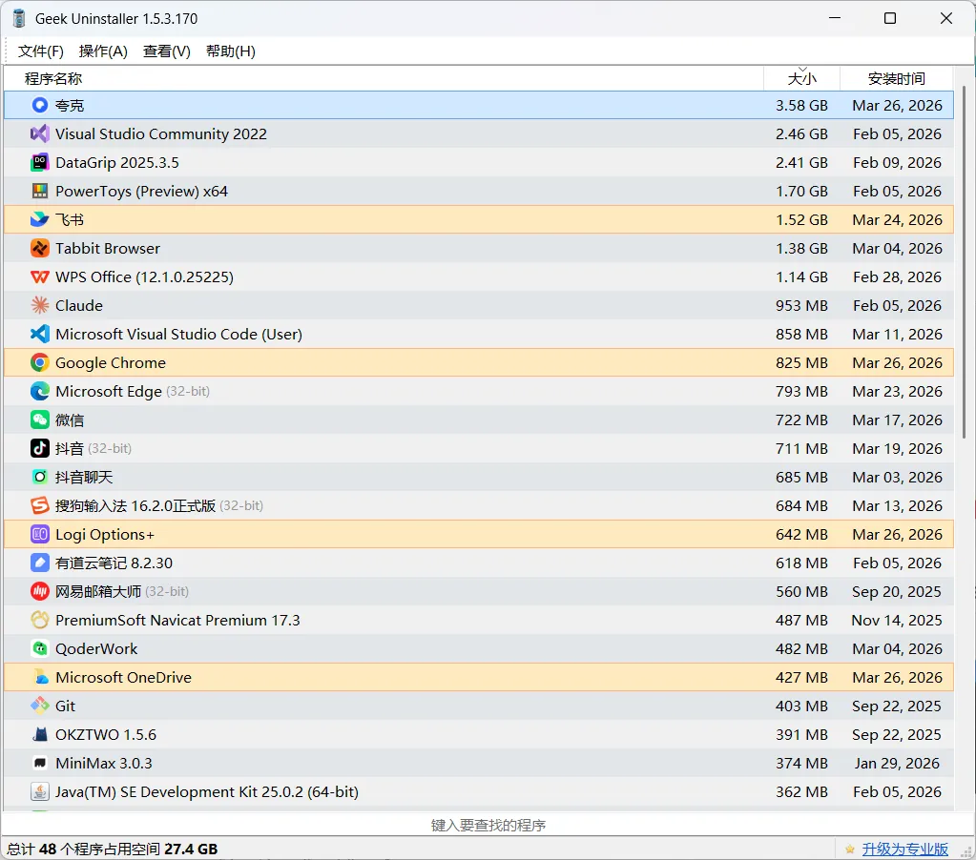The width and height of the screenshot is (976, 860).
Task: Click the 858 MB size cell
Action: point(801,334)
